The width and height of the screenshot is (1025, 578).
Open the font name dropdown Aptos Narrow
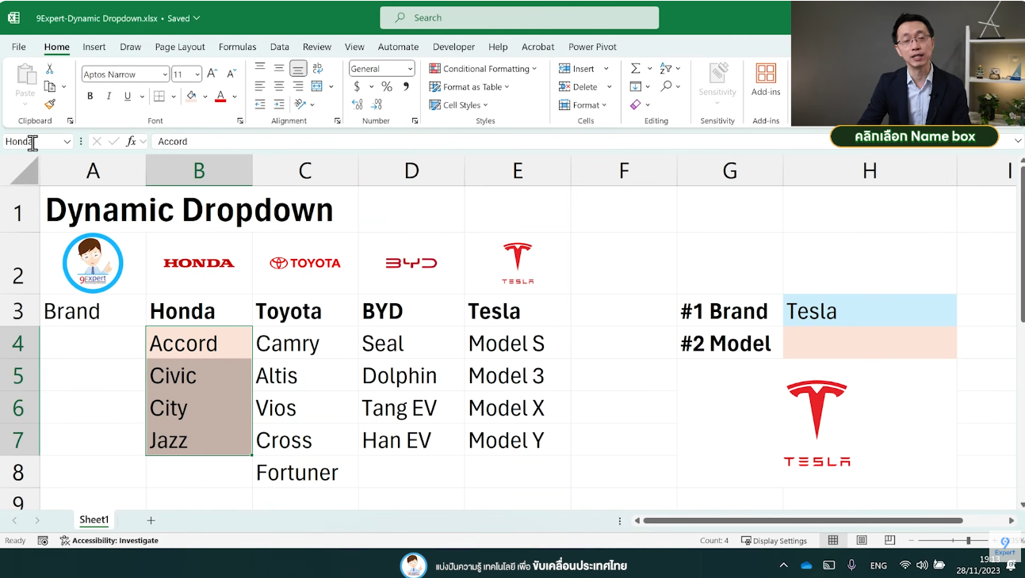(165, 74)
